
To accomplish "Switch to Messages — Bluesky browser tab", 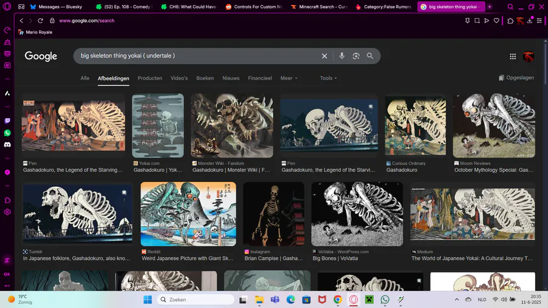I will [57, 7].
